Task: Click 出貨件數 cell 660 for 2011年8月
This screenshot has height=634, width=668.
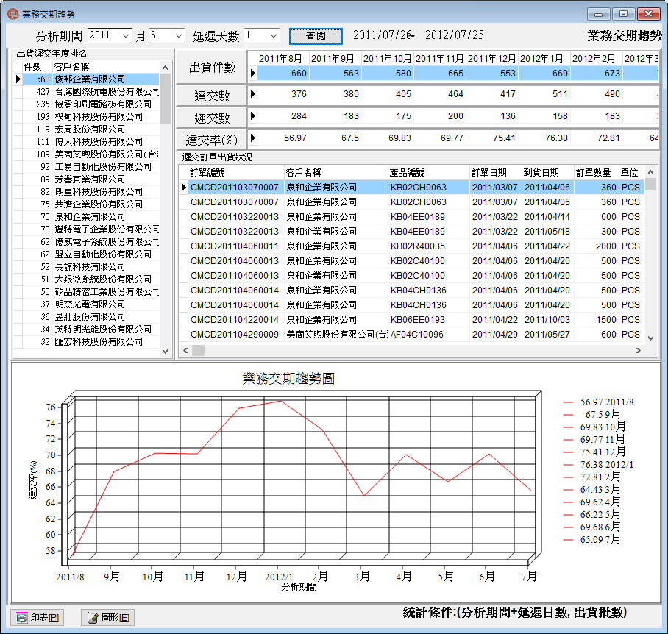Action: coord(283,74)
